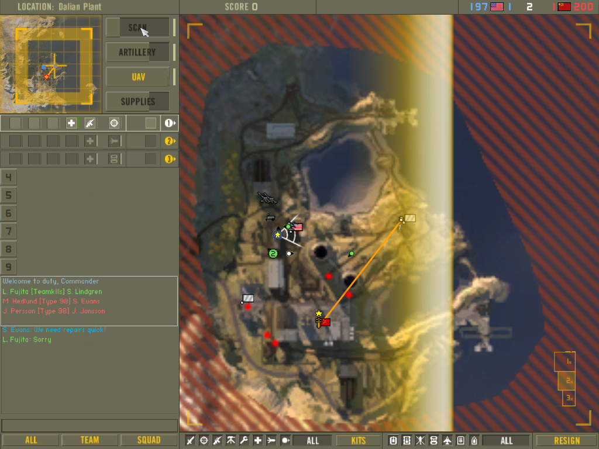Viewport: 599px width, 449px height.
Task: Select the small tank icon on the map
Action: [270, 218]
